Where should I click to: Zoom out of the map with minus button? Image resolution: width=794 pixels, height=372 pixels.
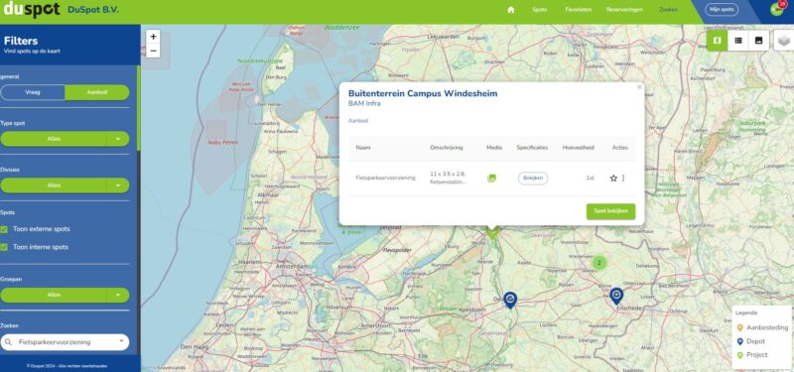click(x=153, y=51)
